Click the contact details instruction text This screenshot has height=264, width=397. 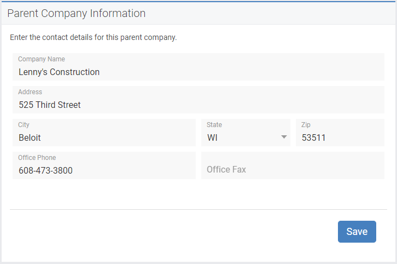[x=93, y=37]
